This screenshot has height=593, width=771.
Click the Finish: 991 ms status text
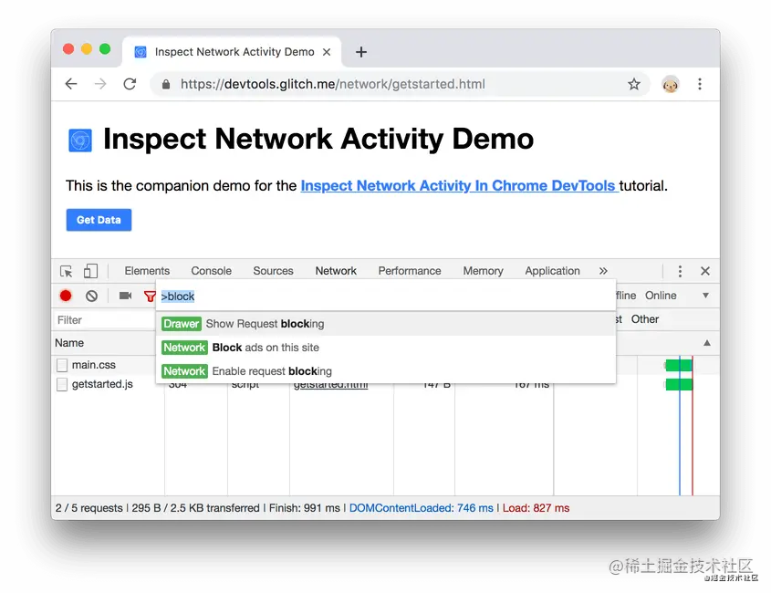point(305,508)
